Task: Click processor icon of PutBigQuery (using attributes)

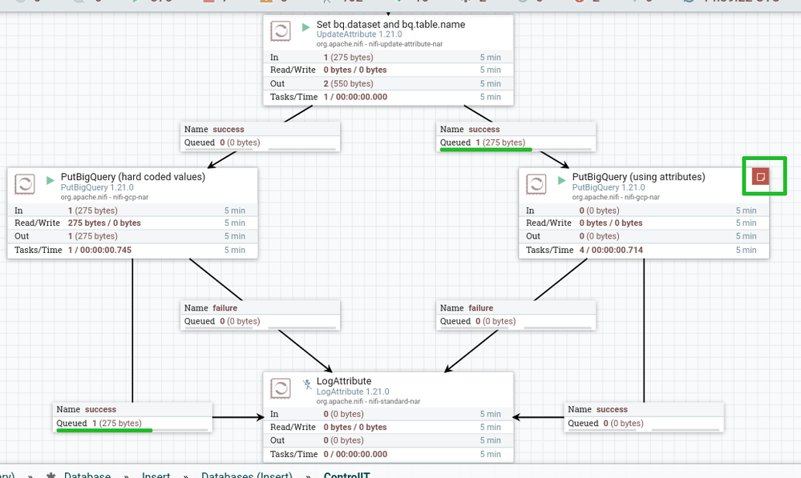Action: click(x=536, y=184)
